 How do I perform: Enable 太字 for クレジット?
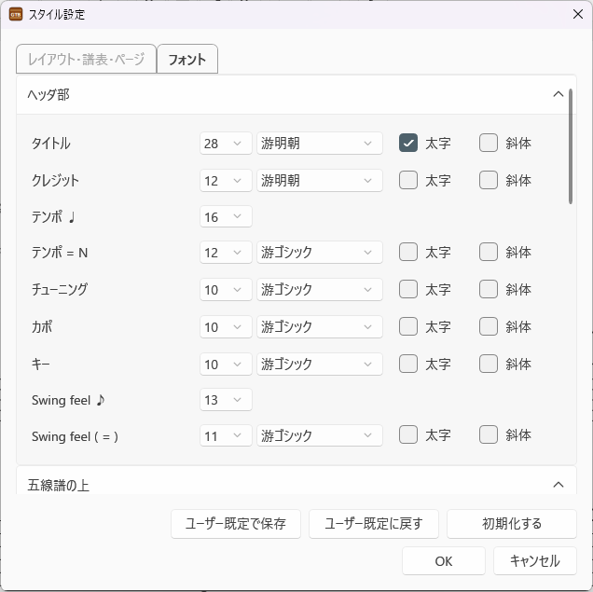coord(408,180)
